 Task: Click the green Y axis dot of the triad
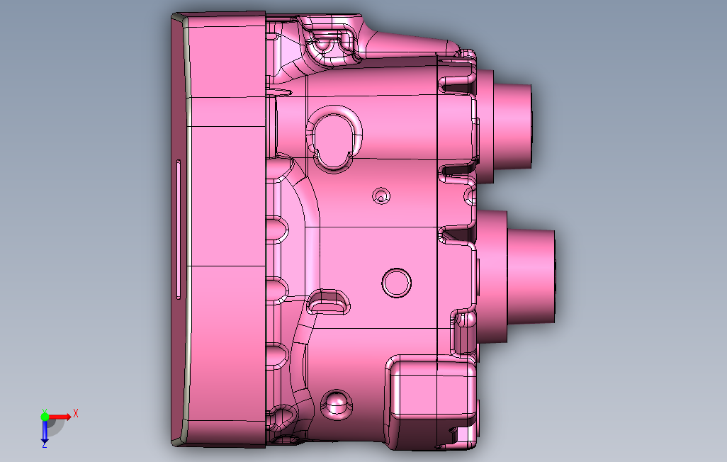coord(45,417)
